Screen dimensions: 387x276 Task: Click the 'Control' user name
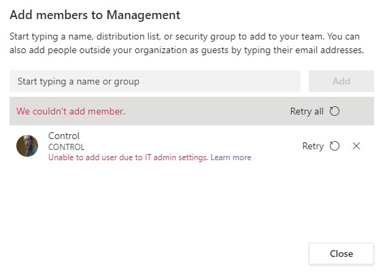(x=64, y=136)
